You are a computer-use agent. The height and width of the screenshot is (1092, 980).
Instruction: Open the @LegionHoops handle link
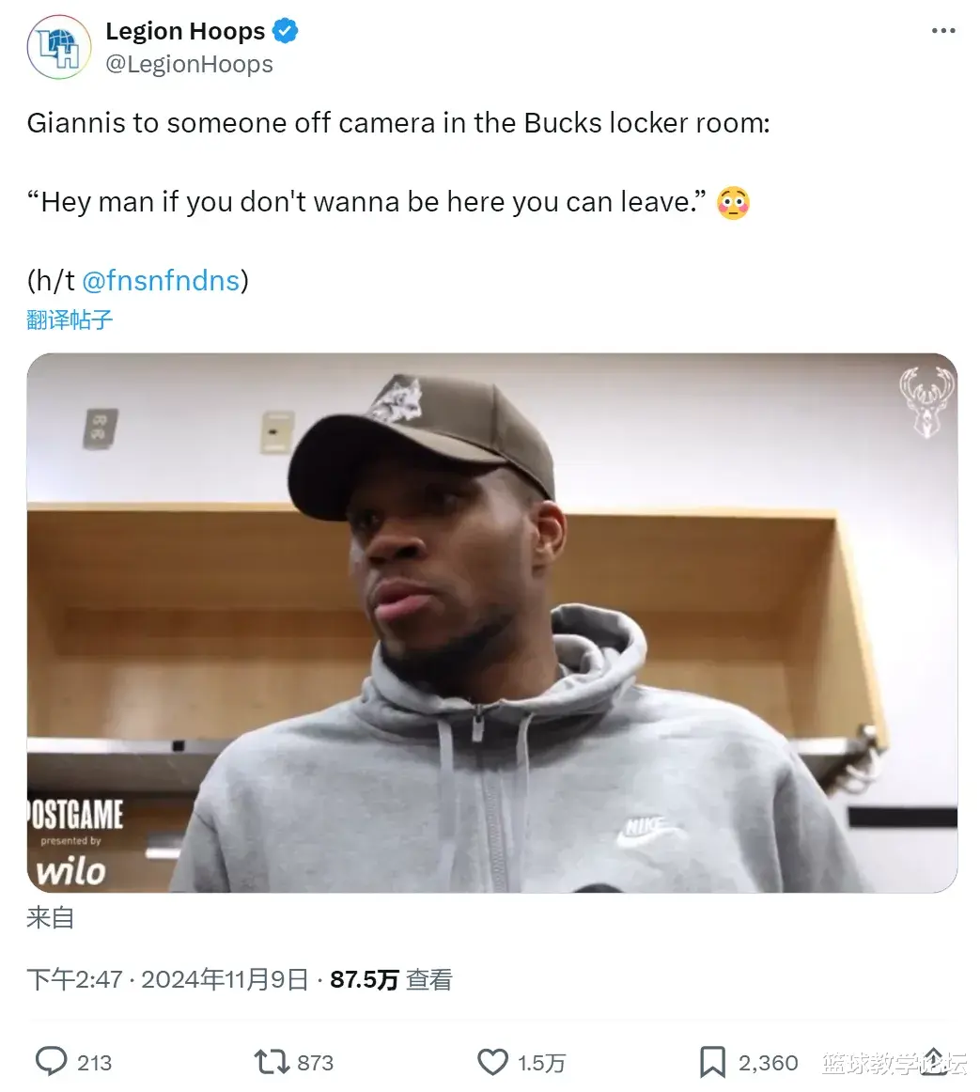click(190, 64)
